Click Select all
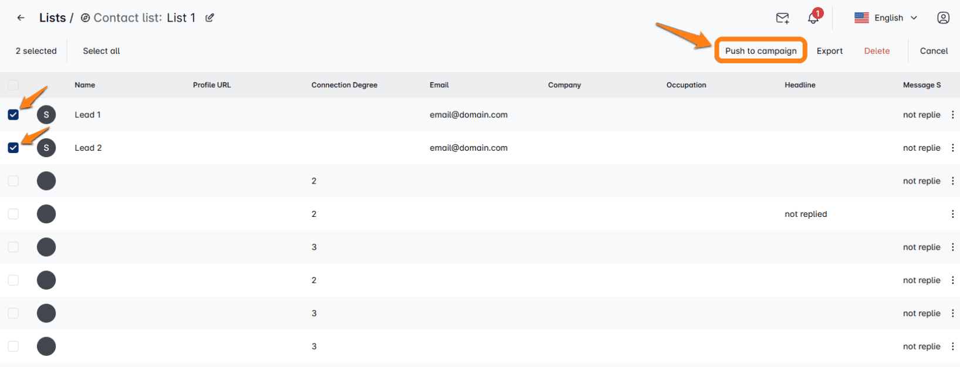This screenshot has height=367, width=960. click(102, 51)
